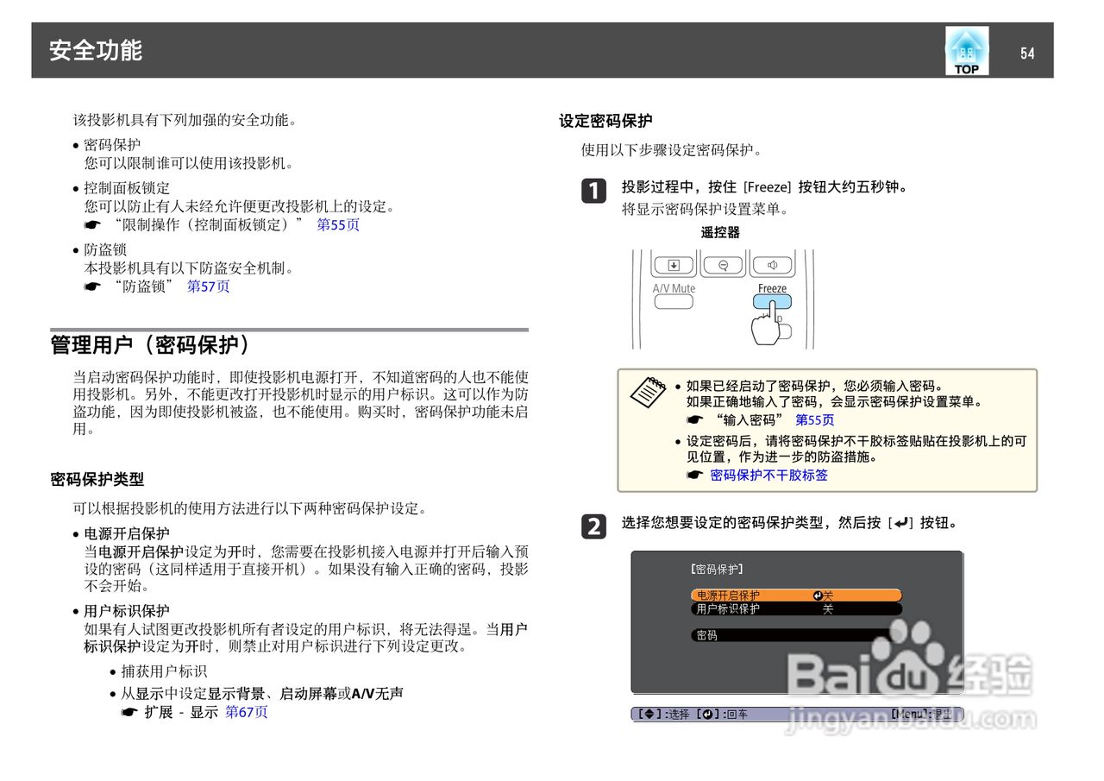The image size is (1104, 781).
Task: Click the page-down arrow button on remote
Action: coord(674,265)
